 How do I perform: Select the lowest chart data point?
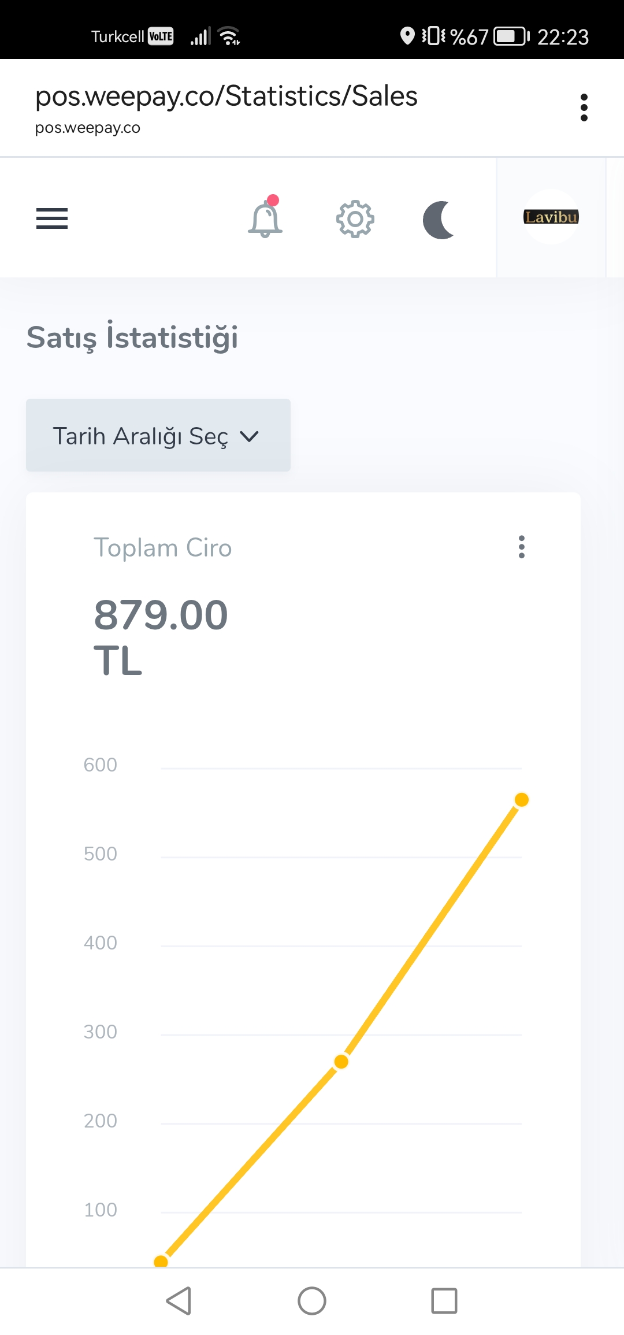(x=161, y=1261)
